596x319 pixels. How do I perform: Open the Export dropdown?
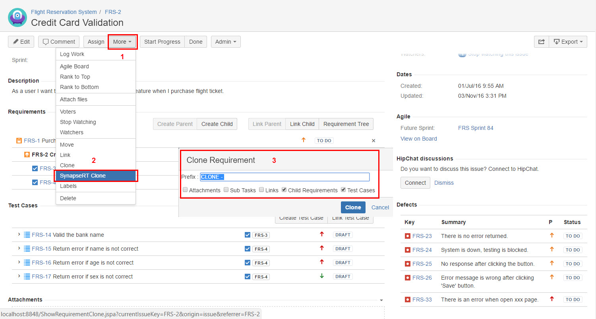568,42
